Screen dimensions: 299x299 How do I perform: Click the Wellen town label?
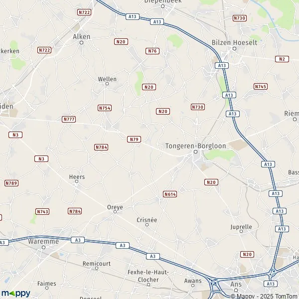tap(107, 79)
